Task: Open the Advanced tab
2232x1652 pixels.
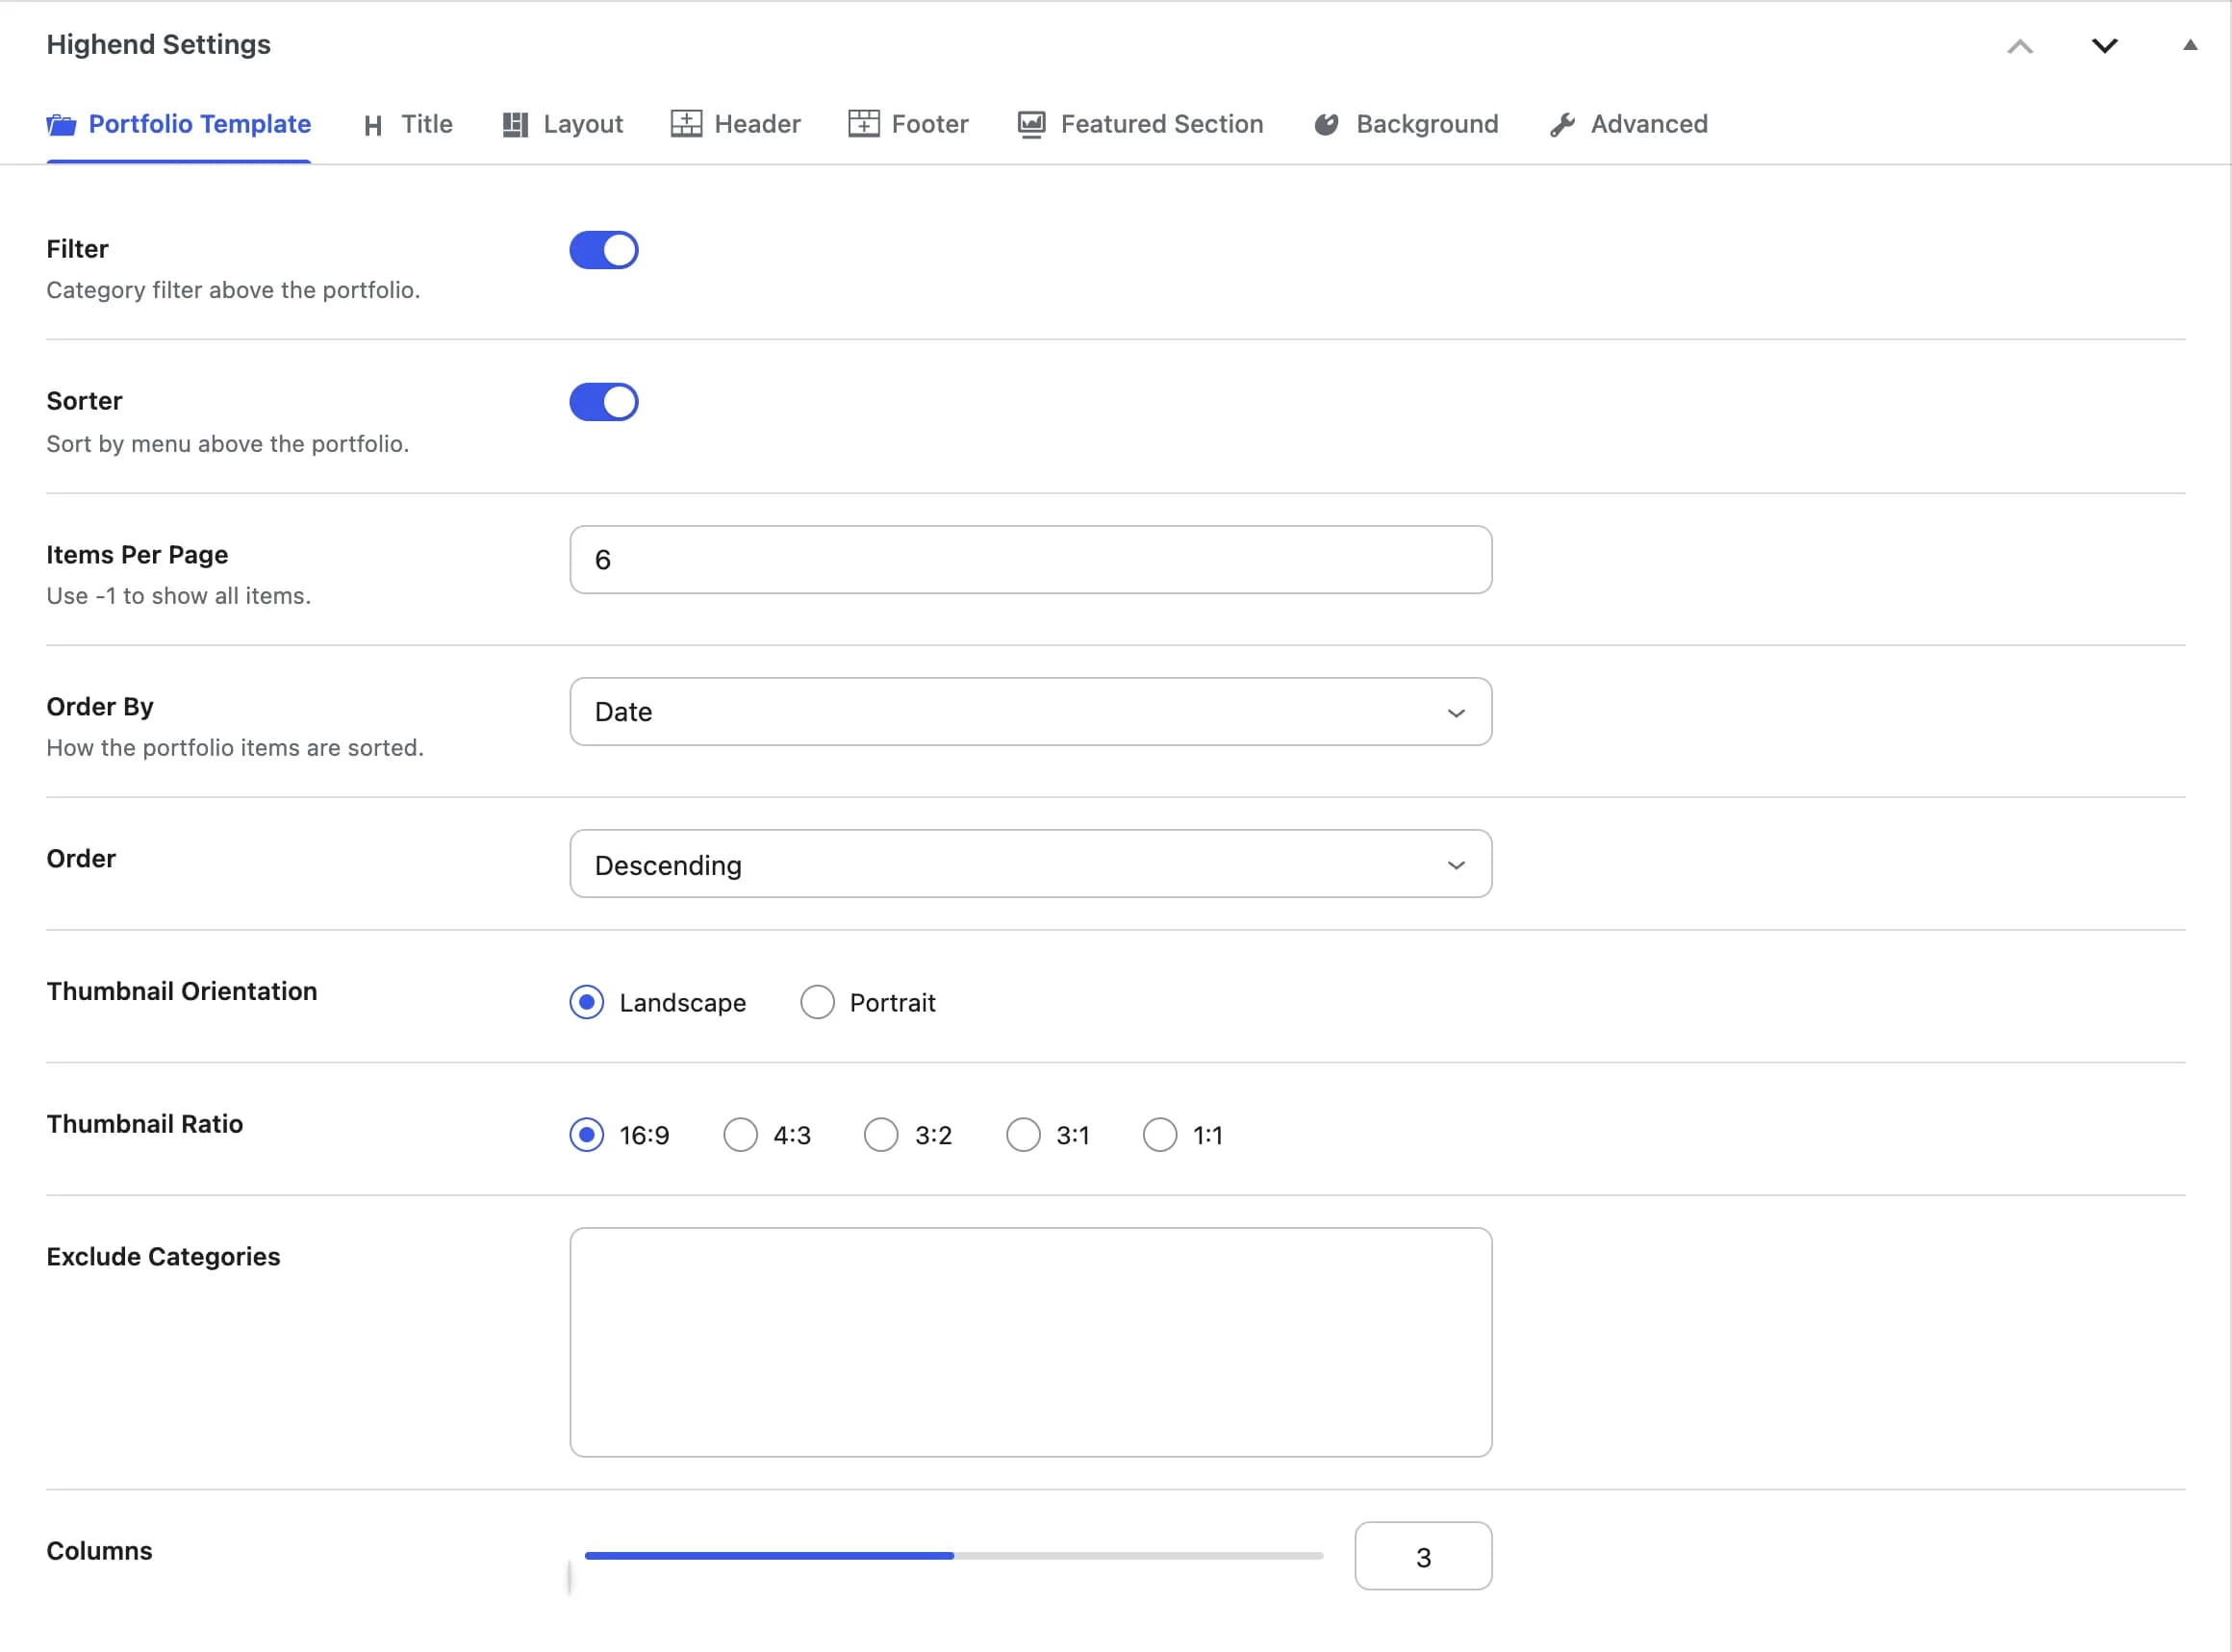Action: tap(1629, 125)
